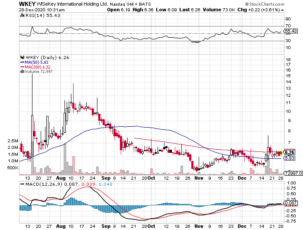Select the blue MA(50) legend line swatch

click(x=23, y=62)
